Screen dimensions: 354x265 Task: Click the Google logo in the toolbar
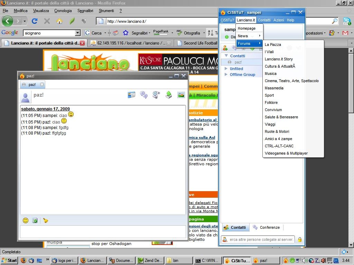[10, 33]
